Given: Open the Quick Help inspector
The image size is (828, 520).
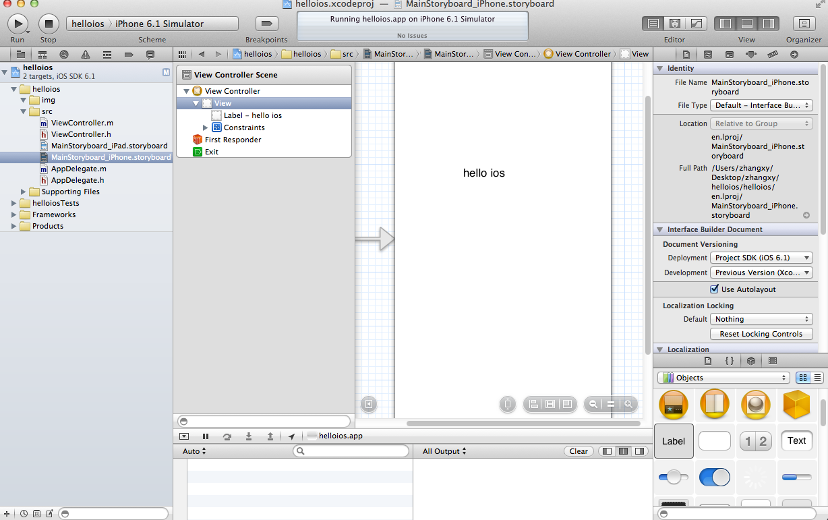Looking at the screenshot, I should [x=708, y=54].
